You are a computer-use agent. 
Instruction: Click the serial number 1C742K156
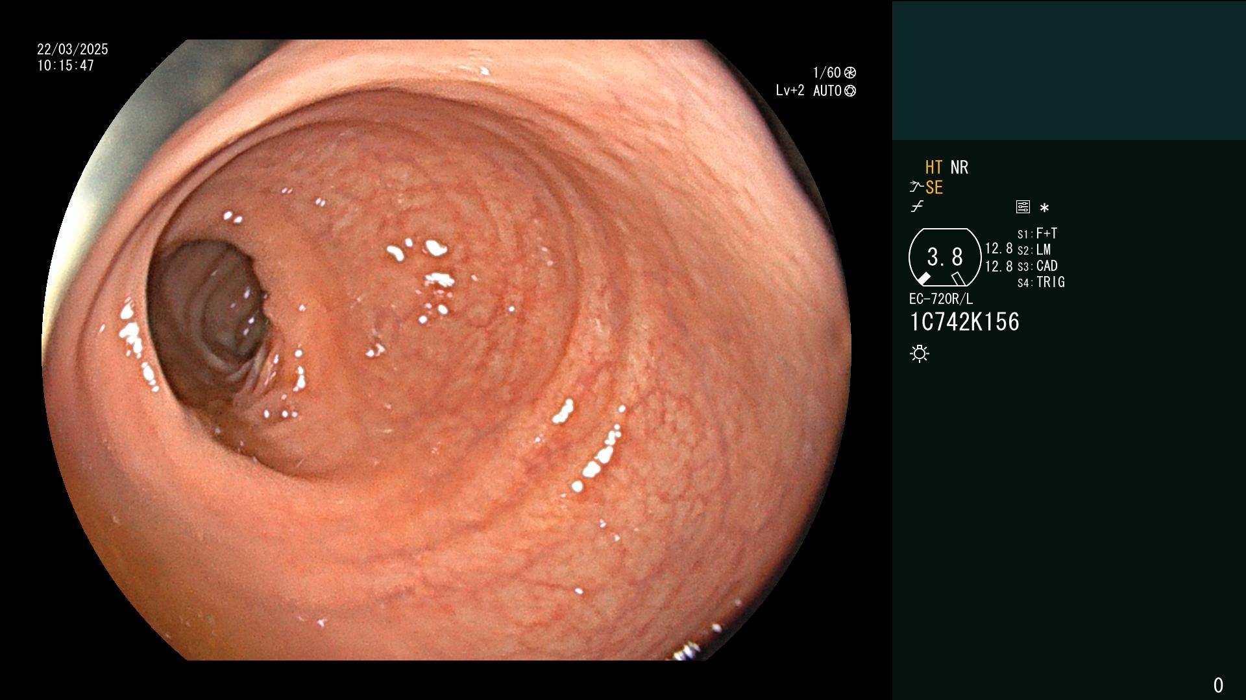point(964,322)
